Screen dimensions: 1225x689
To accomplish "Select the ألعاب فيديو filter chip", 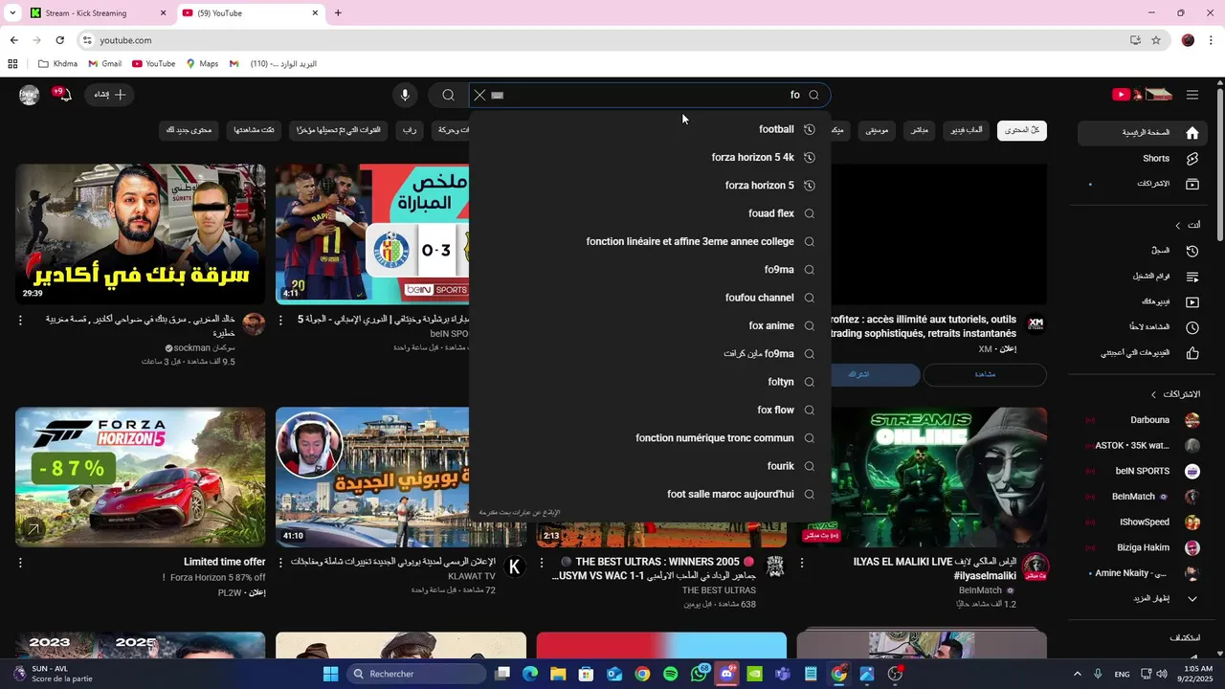I will click(966, 130).
